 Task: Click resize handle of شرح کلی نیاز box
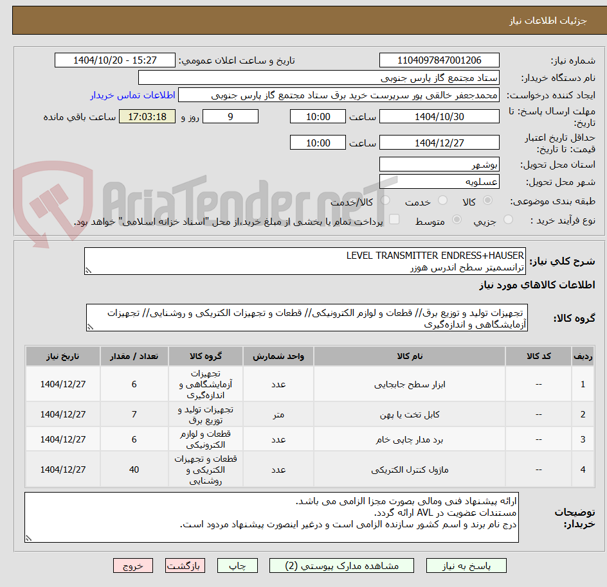tap(88, 270)
